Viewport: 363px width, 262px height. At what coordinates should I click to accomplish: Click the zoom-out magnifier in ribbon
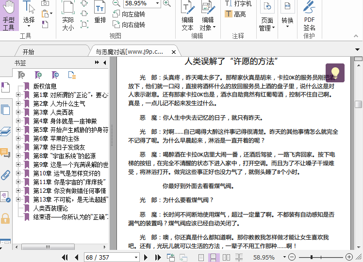(116, 3)
